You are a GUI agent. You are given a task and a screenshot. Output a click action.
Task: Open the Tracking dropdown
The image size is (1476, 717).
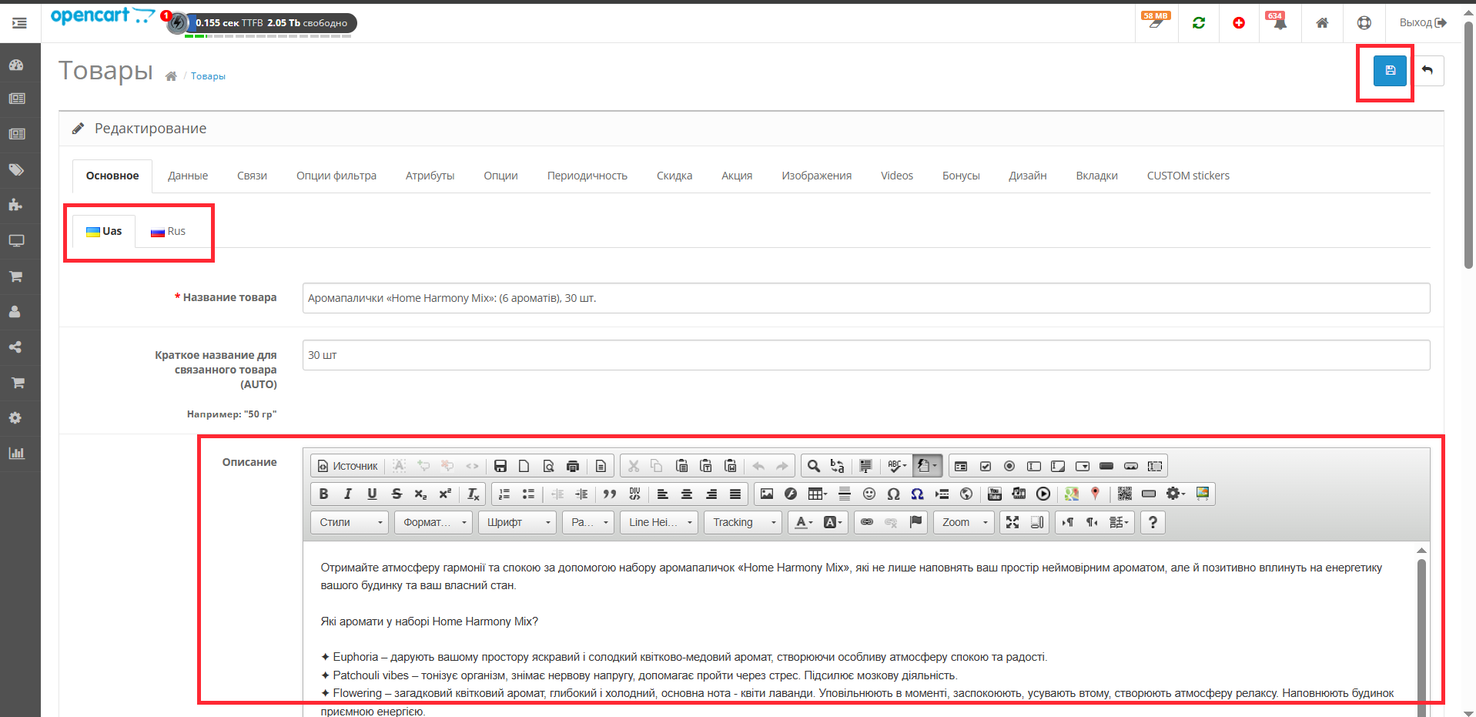(x=743, y=522)
